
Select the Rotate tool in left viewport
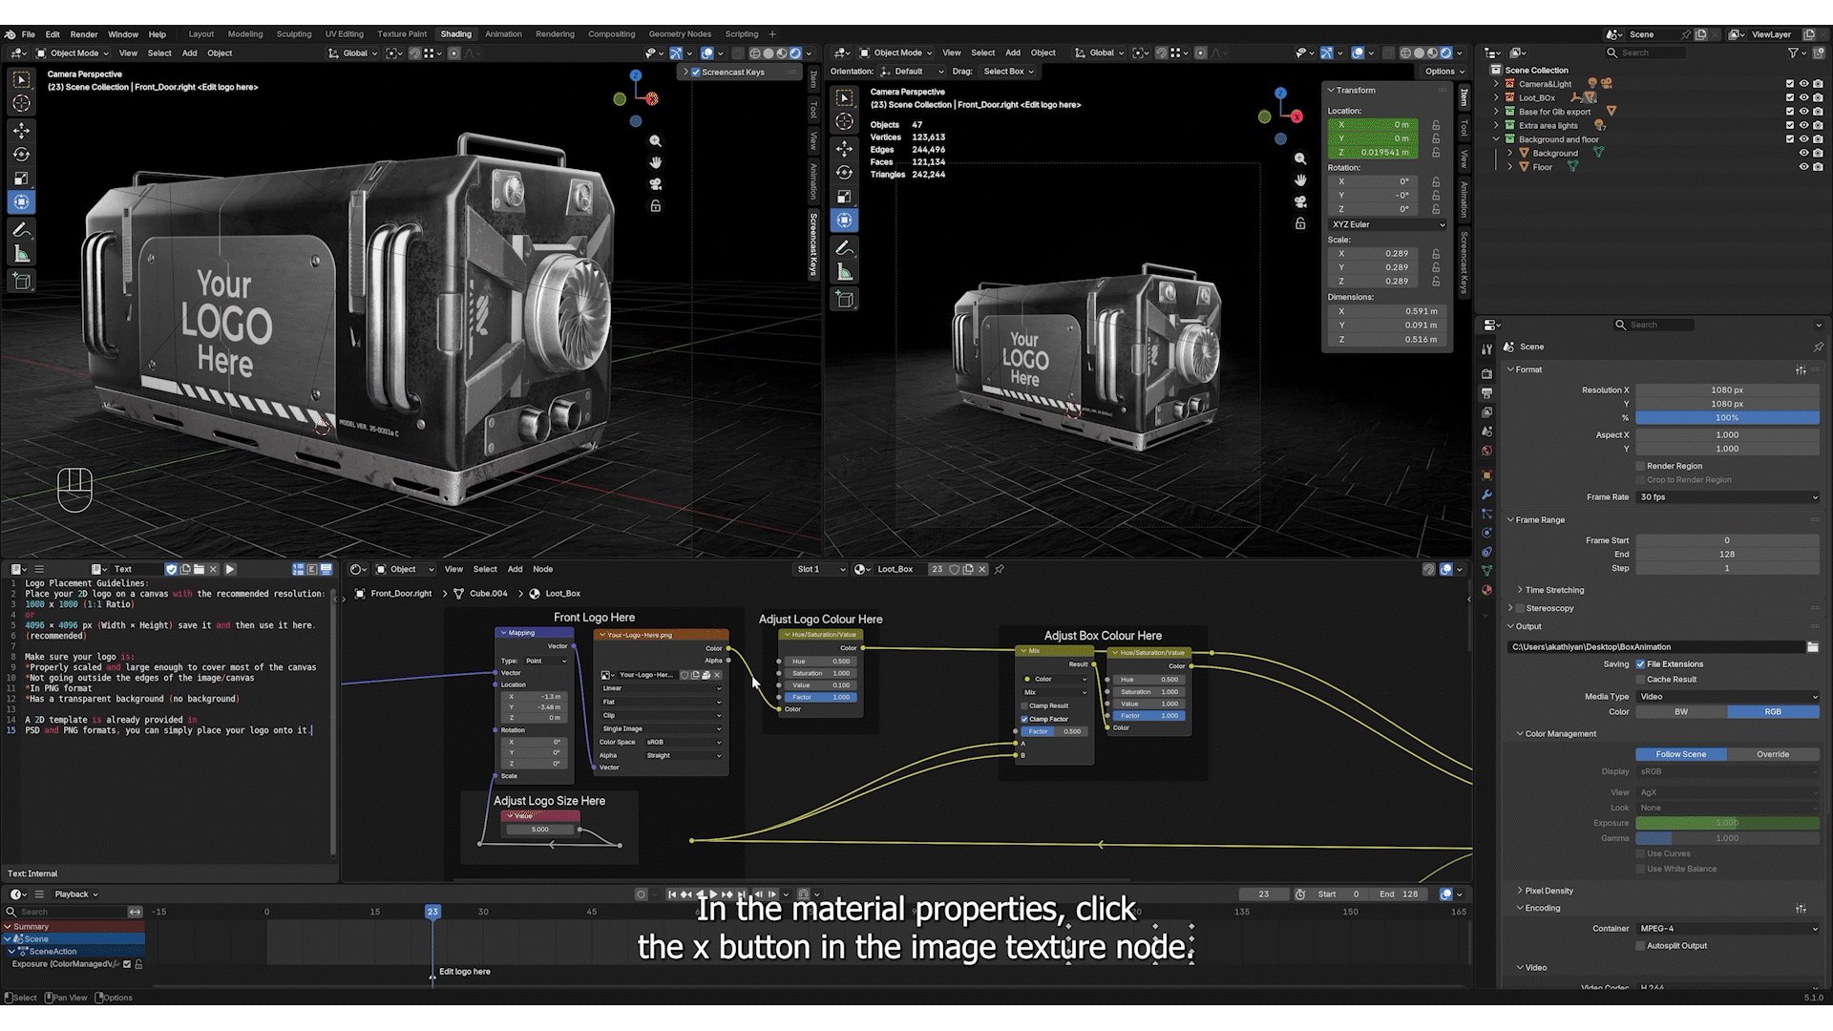(x=21, y=154)
